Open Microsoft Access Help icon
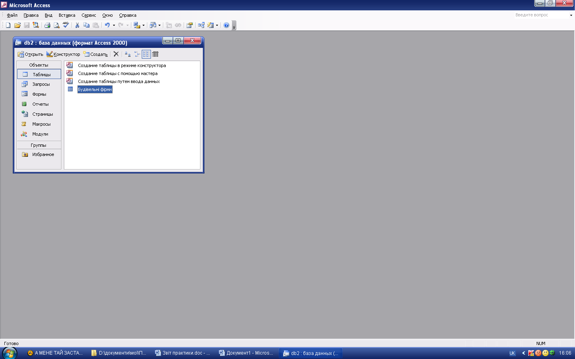575x359 pixels. point(226,25)
